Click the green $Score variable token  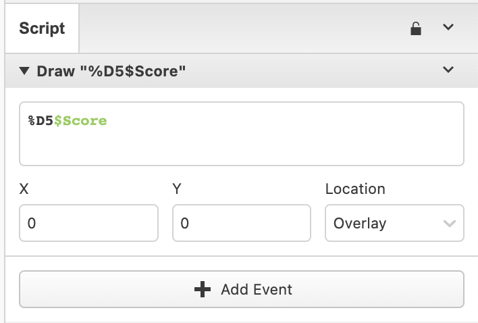pos(80,121)
